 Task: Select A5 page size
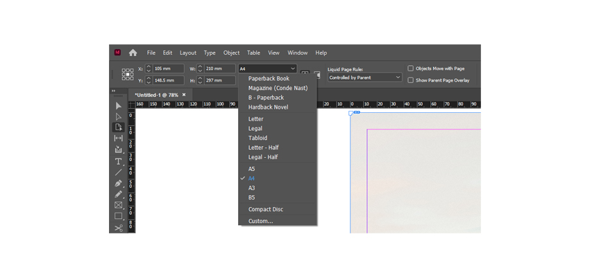[278, 169]
